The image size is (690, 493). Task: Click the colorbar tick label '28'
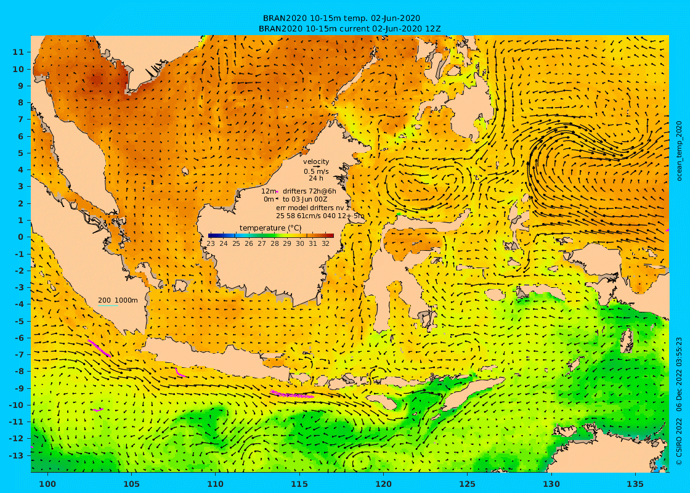pos(275,243)
